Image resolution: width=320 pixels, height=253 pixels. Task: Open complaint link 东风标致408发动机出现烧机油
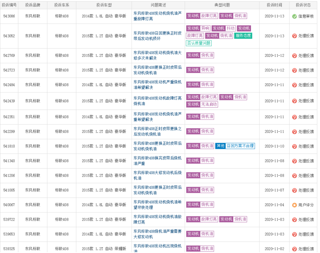click(x=157, y=248)
